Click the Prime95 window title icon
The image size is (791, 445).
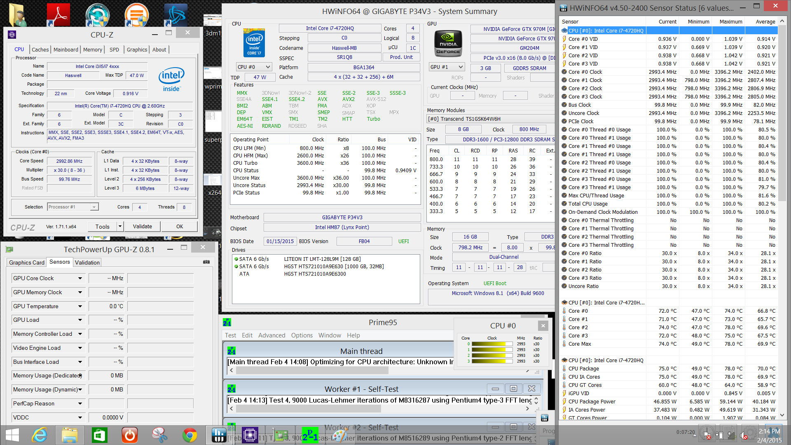click(x=227, y=322)
